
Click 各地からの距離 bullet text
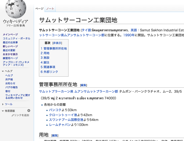(x=55, y=104)
